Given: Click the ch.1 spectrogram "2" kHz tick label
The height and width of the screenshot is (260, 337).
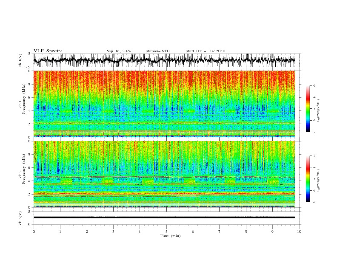Looking at the screenshot, I should [x=30, y=124].
